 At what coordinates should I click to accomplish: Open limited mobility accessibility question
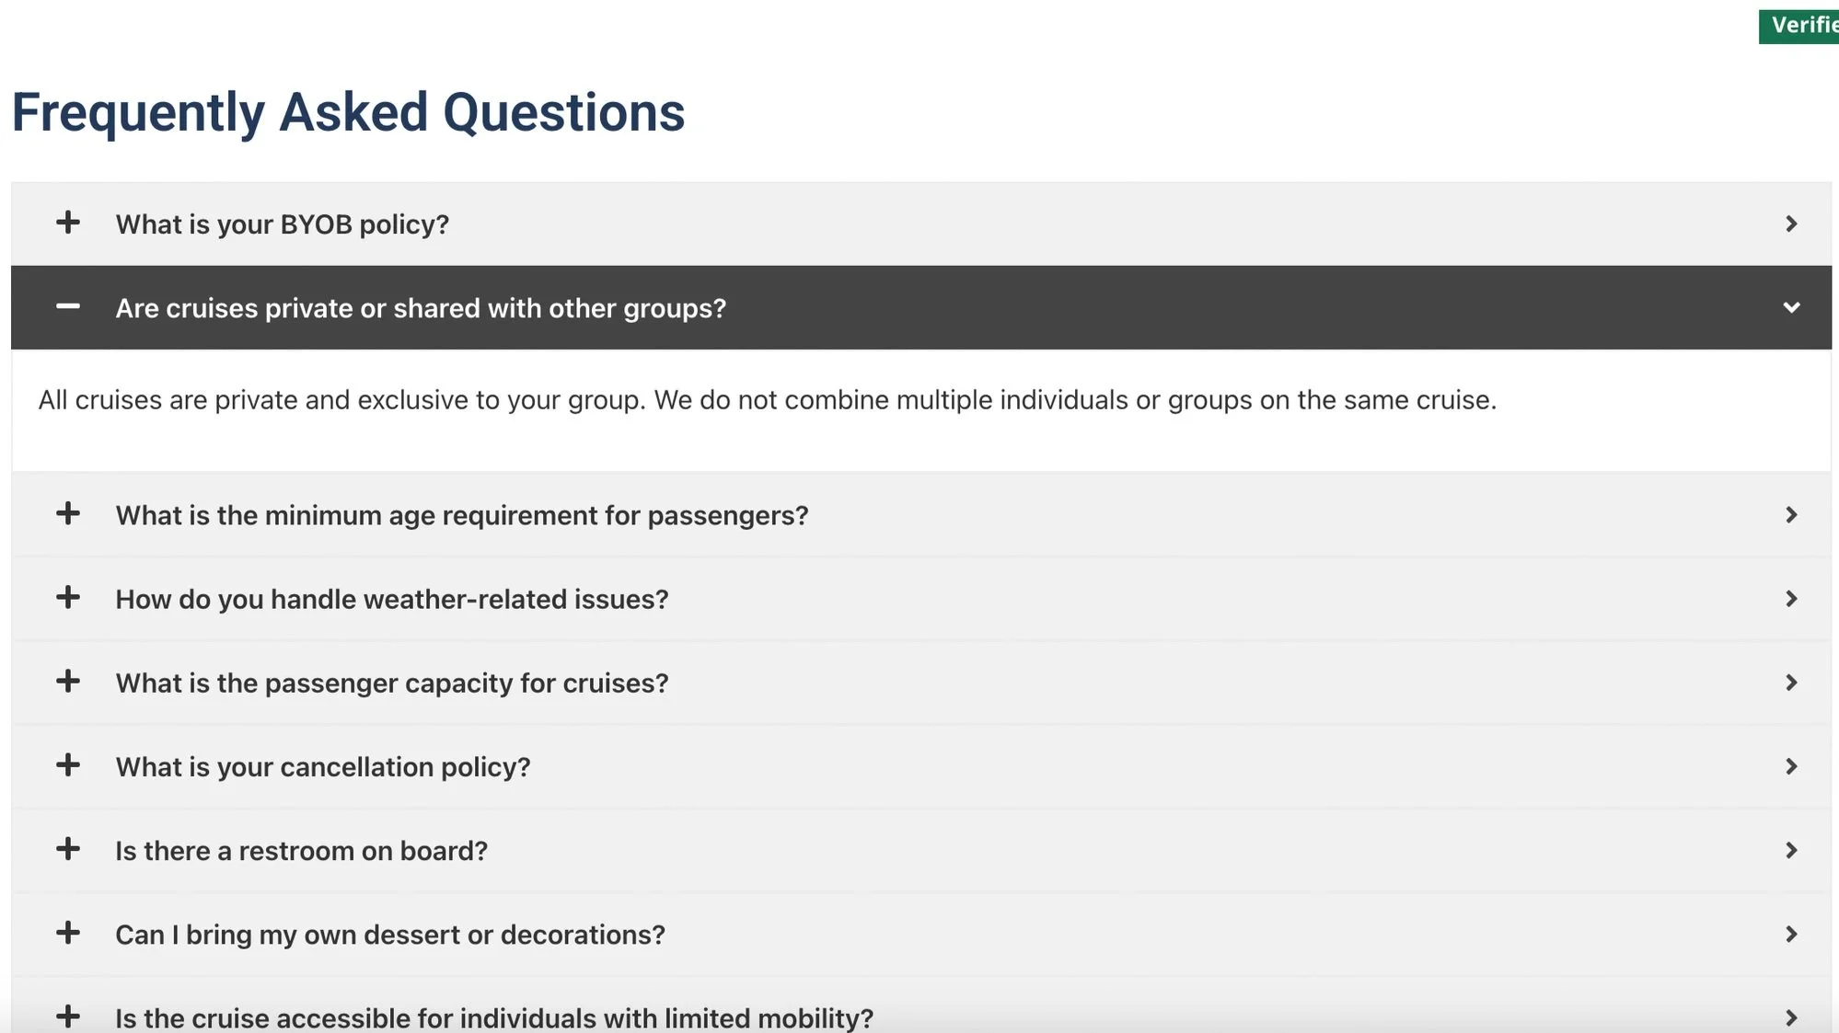[x=493, y=1017]
